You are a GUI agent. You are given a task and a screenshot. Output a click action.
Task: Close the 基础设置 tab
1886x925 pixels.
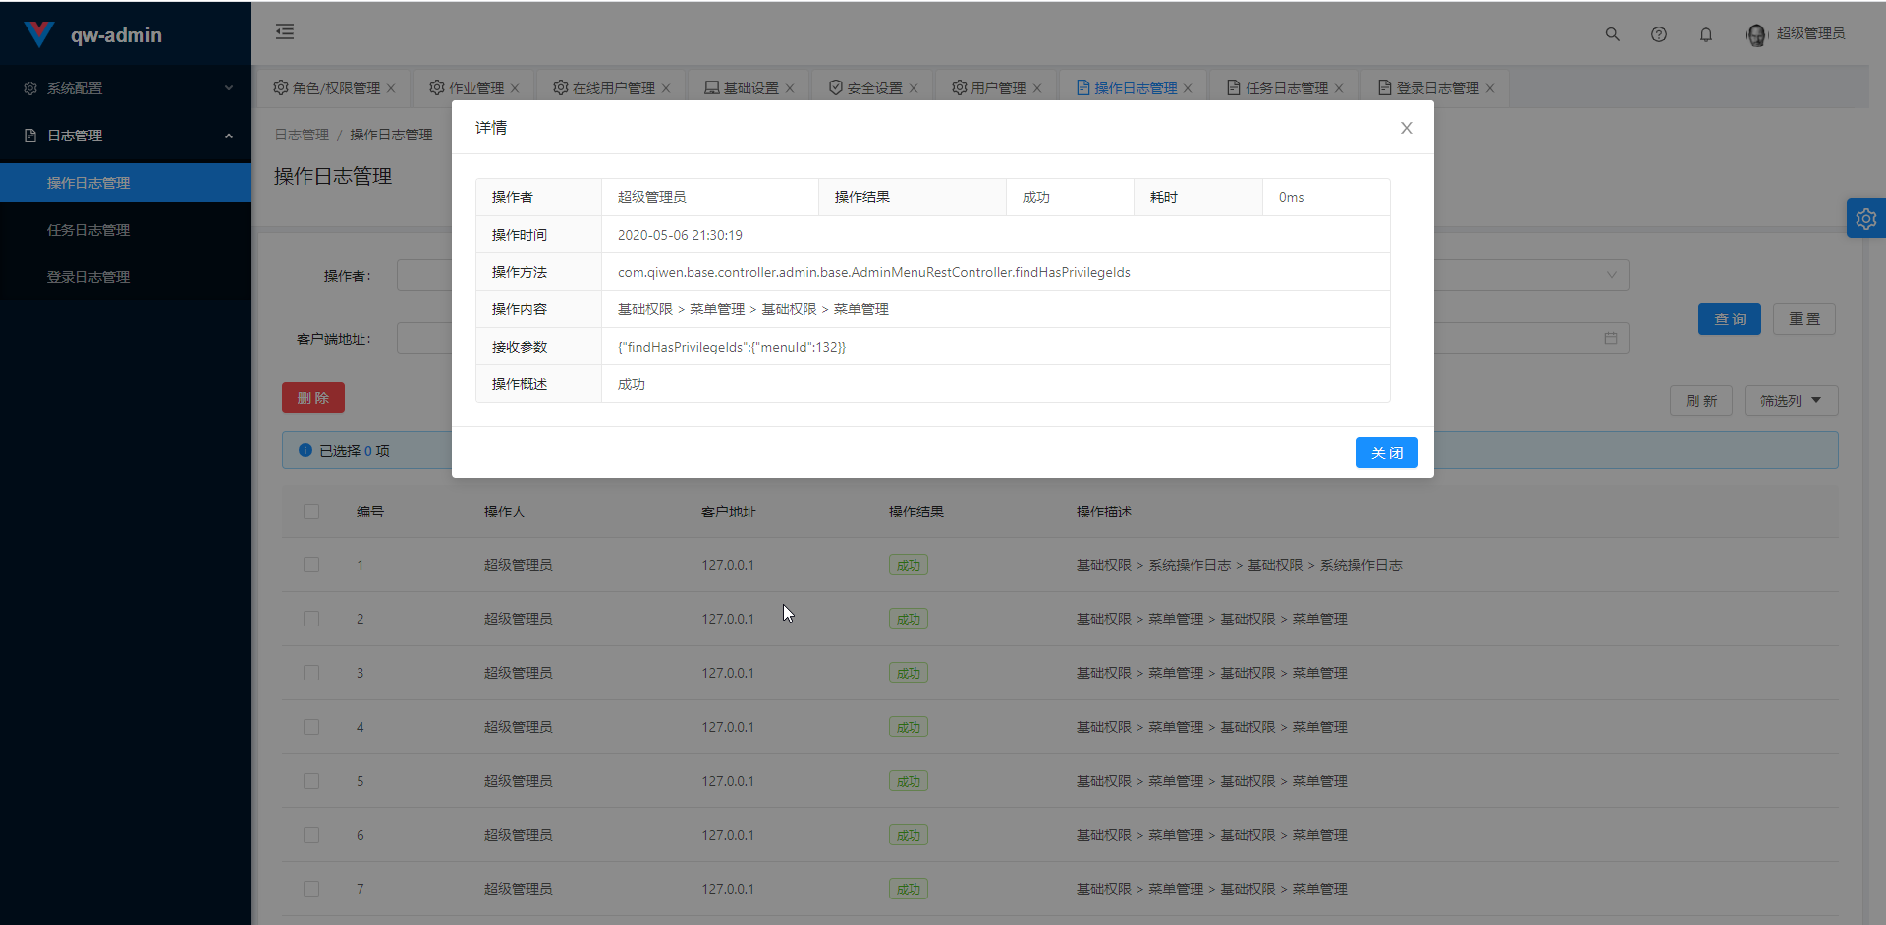[790, 88]
